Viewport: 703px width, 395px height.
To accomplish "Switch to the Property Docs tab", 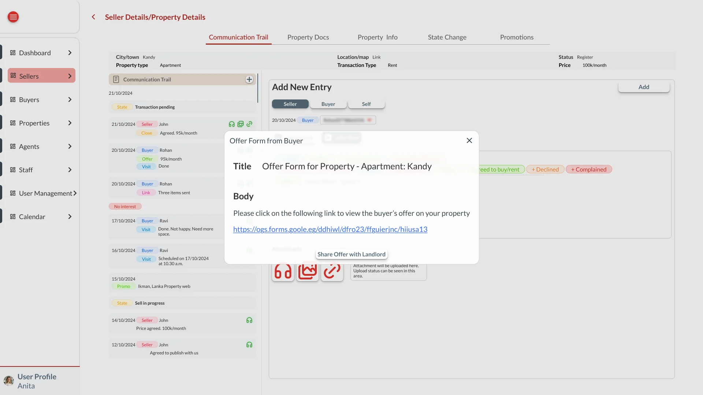I will click(308, 37).
